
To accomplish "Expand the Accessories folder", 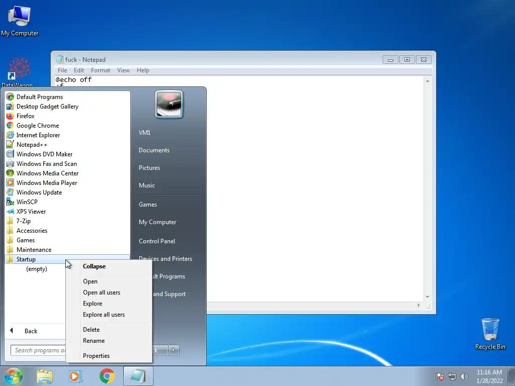I will pyautogui.click(x=67, y=230).
